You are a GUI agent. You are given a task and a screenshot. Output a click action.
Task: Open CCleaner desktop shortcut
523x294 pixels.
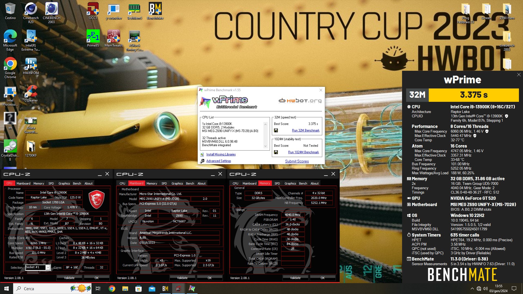pyautogui.click(x=31, y=93)
